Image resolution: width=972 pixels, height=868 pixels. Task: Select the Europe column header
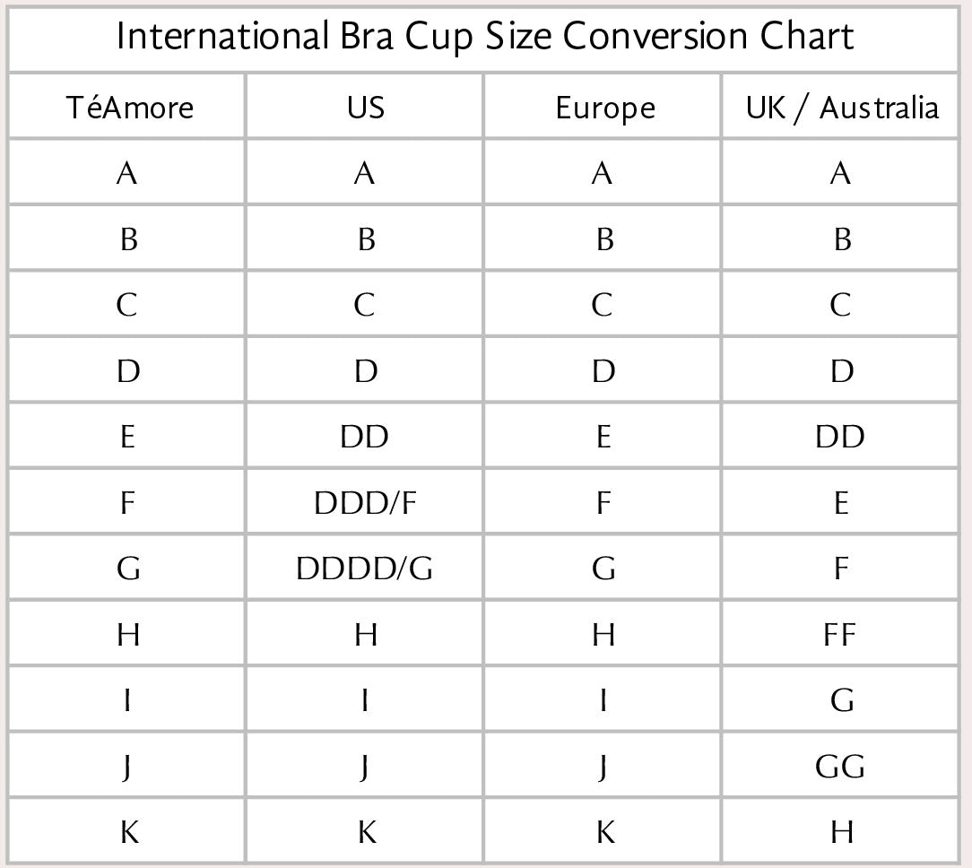[x=604, y=108]
